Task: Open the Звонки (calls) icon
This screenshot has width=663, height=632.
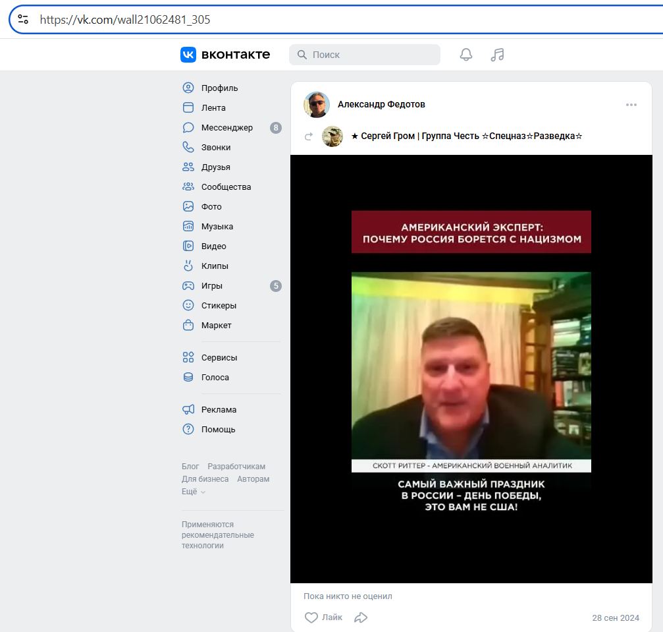Action: [189, 147]
